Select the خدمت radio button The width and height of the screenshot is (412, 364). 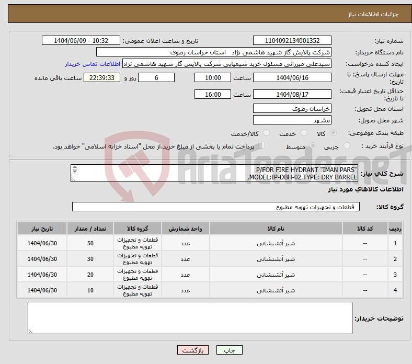click(x=304, y=133)
